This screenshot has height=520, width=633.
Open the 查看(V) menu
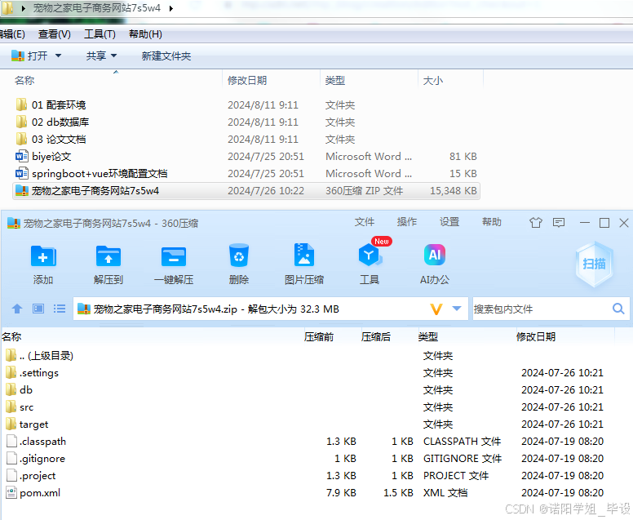(54, 34)
